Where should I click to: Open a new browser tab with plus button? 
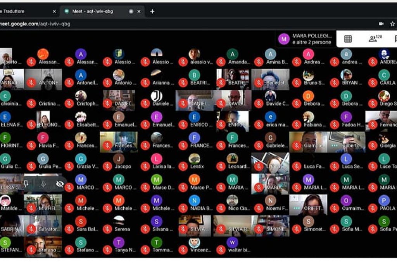click(x=152, y=11)
